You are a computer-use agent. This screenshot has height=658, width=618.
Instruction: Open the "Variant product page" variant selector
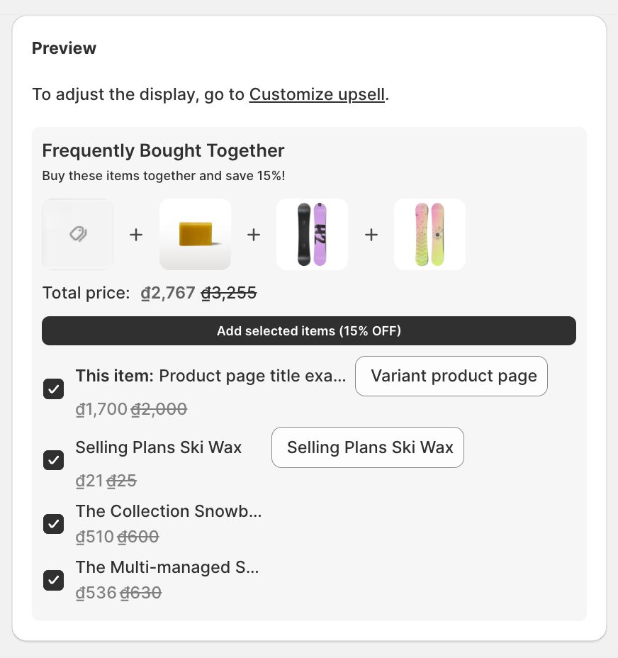click(x=451, y=376)
